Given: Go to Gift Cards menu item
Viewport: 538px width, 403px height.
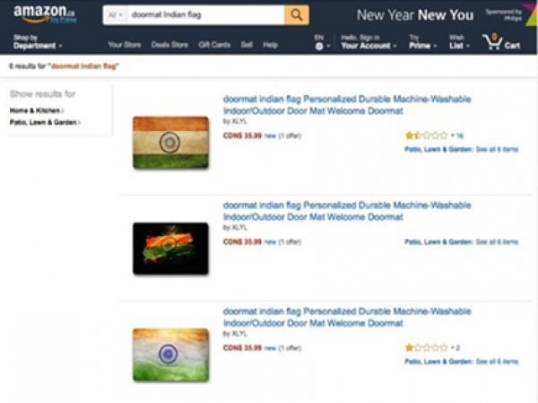Looking at the screenshot, I should [214, 45].
